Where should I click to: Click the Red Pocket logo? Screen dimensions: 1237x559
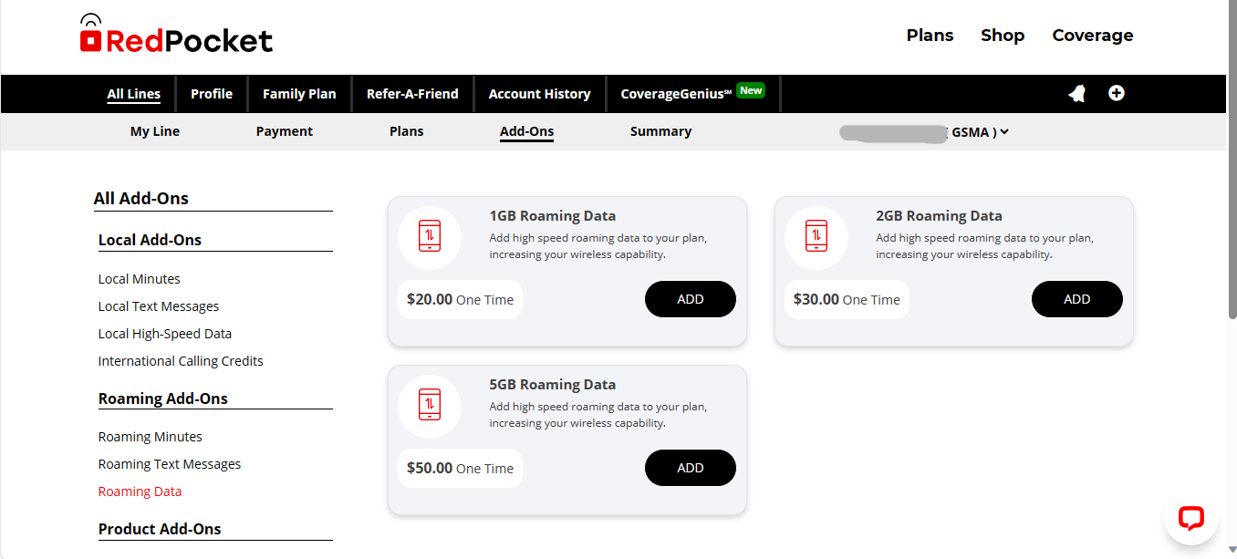[176, 35]
